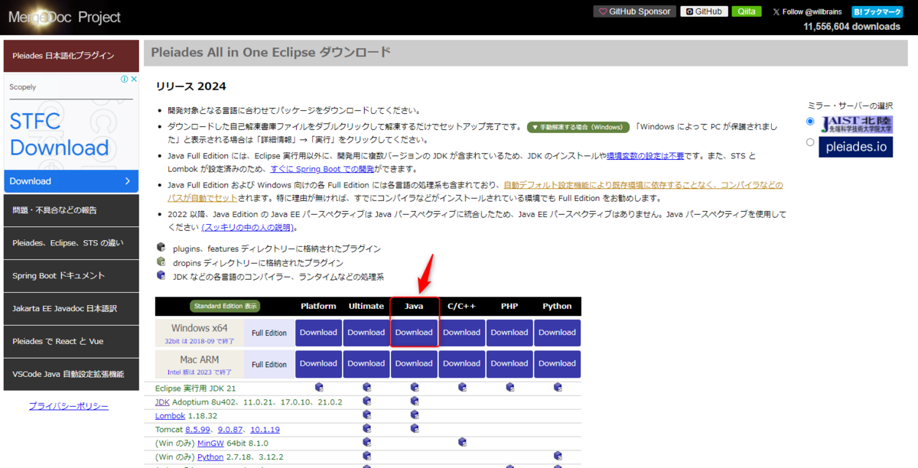Download Mac ARM Java Full Edition

pyautogui.click(x=414, y=364)
